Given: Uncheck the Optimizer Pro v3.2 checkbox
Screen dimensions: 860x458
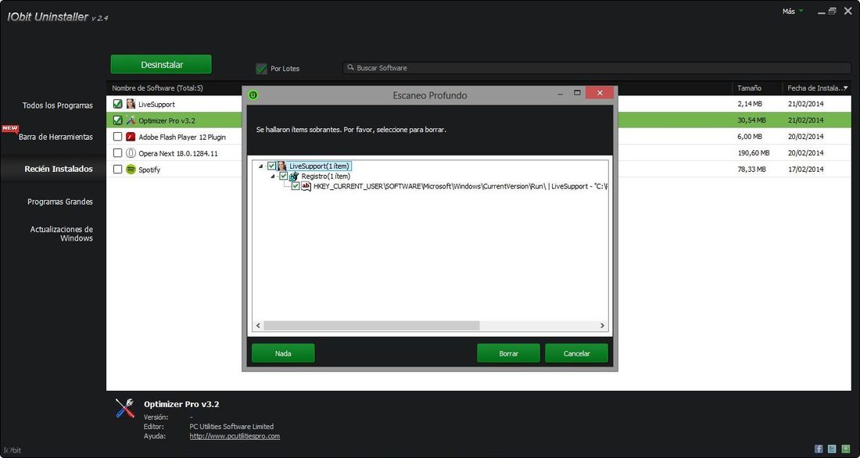Looking at the screenshot, I should [117, 120].
